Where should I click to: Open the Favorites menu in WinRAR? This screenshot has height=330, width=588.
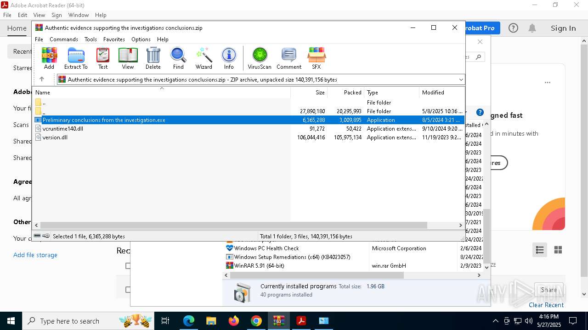point(114,39)
